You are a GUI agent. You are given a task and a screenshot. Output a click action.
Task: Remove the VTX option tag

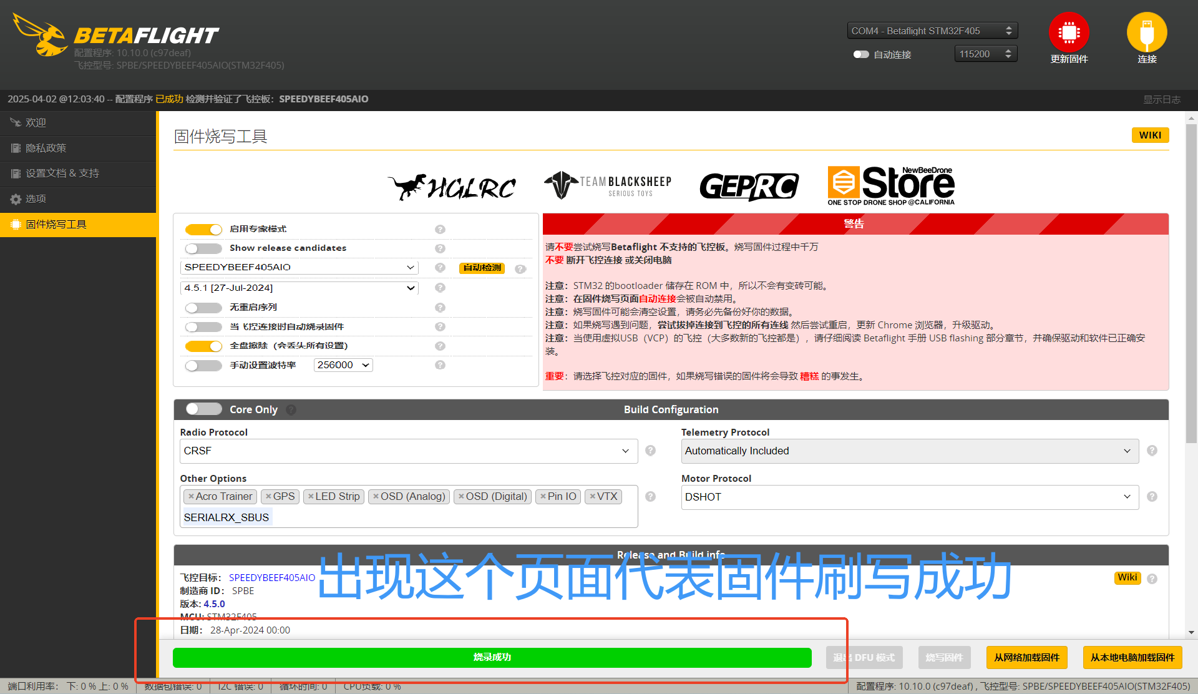click(592, 496)
